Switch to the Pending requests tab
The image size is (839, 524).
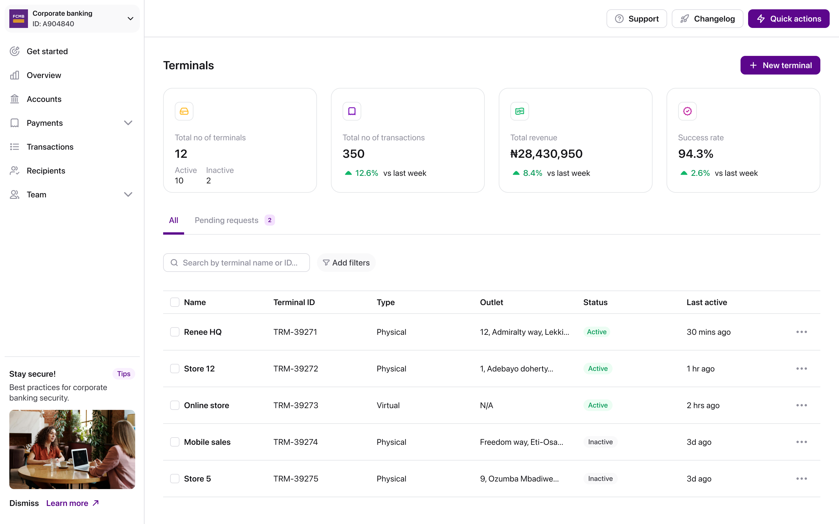point(235,220)
